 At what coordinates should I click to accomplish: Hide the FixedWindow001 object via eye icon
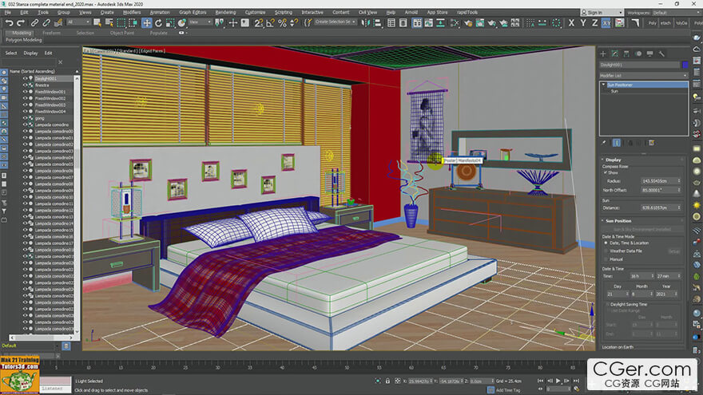pos(25,92)
